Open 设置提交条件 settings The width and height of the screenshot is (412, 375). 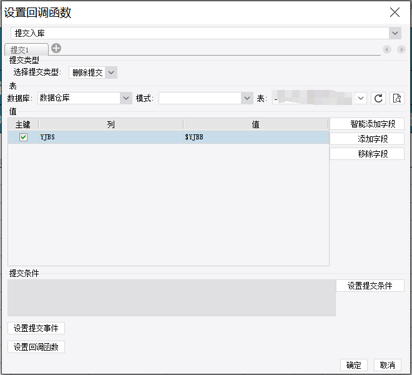click(x=370, y=286)
